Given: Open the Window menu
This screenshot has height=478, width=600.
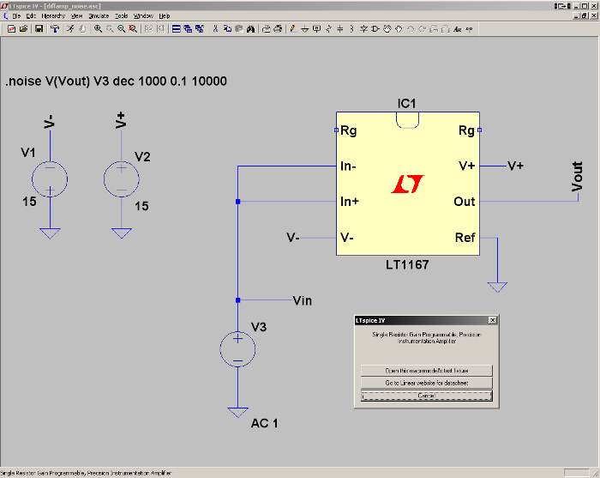Looking at the screenshot, I should tap(143, 15).
